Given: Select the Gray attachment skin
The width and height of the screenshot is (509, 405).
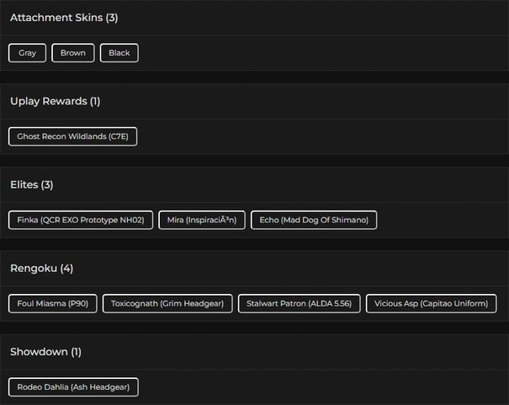Looking at the screenshot, I should coord(27,53).
